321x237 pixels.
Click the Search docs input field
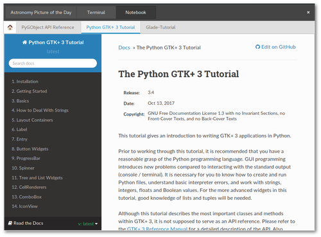pos(53,64)
